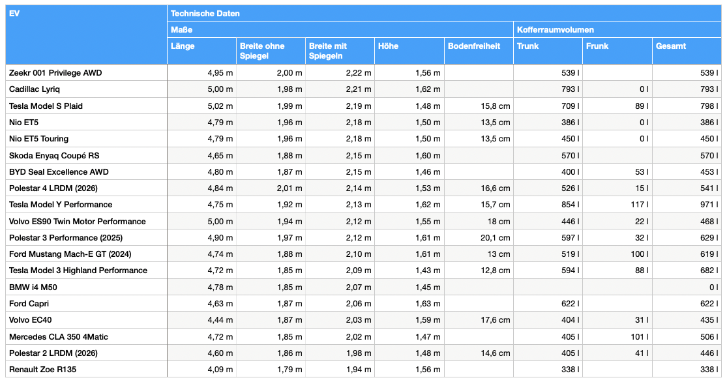
Task: Select the Kofferraumvolumen header cell
Action: point(617,30)
